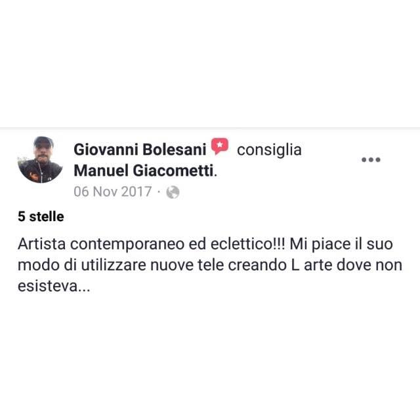This screenshot has width=420, height=420.
Task: Click the red recommendation star badge
Action: pos(220,146)
